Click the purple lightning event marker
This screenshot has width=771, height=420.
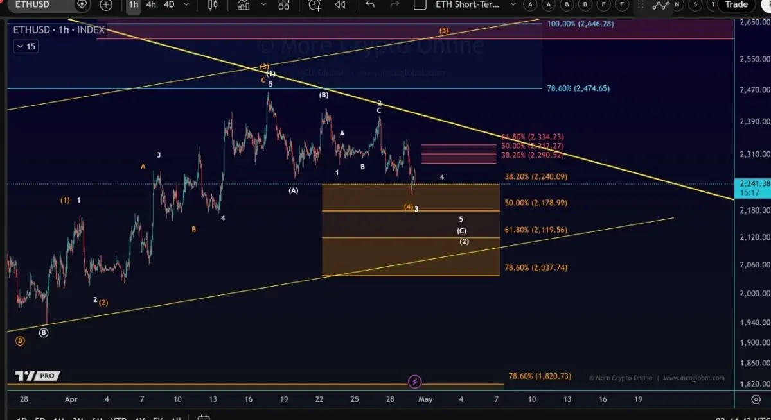[x=415, y=382]
